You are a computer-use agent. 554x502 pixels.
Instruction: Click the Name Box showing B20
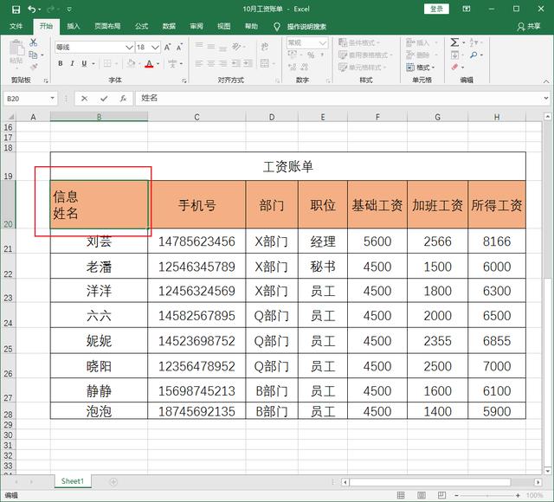coord(27,99)
